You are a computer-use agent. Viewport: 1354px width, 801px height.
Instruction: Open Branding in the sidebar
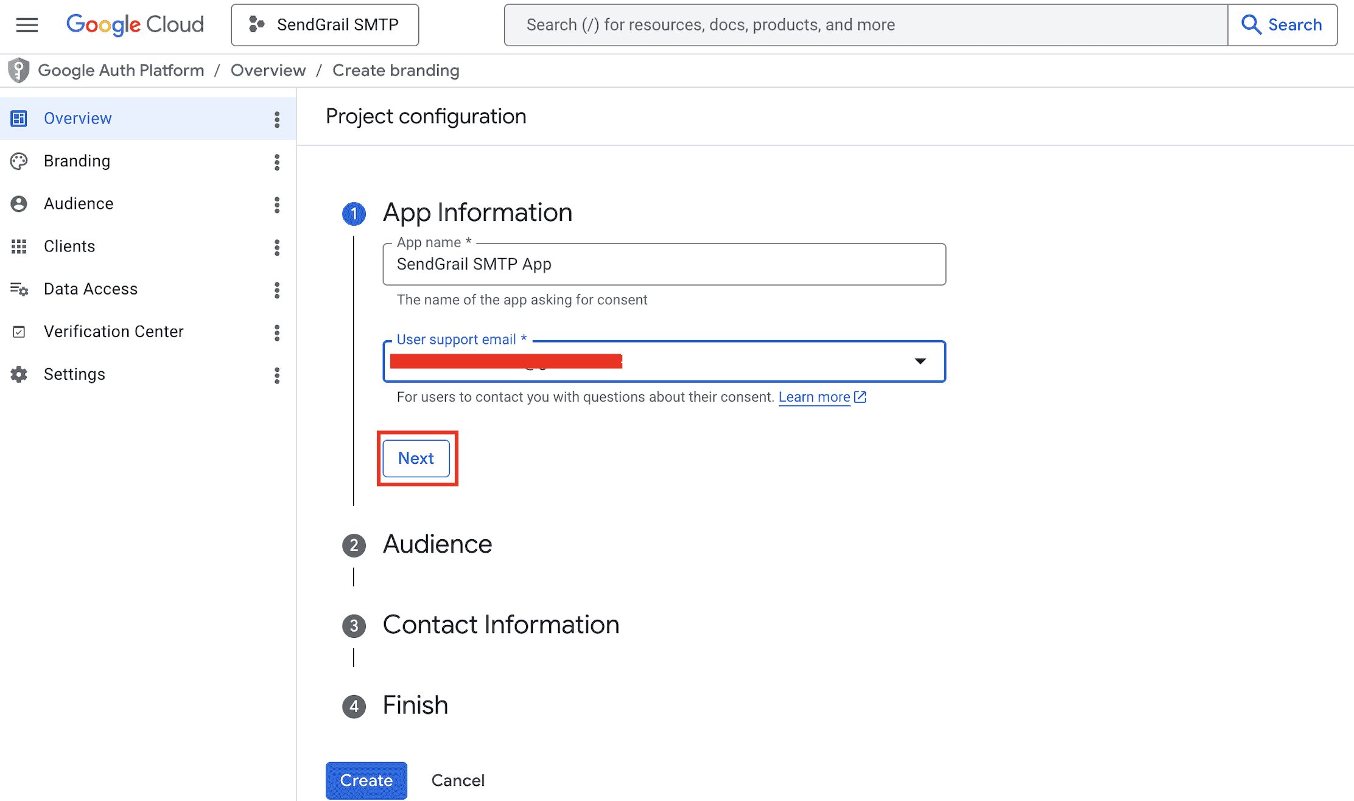coord(148,161)
